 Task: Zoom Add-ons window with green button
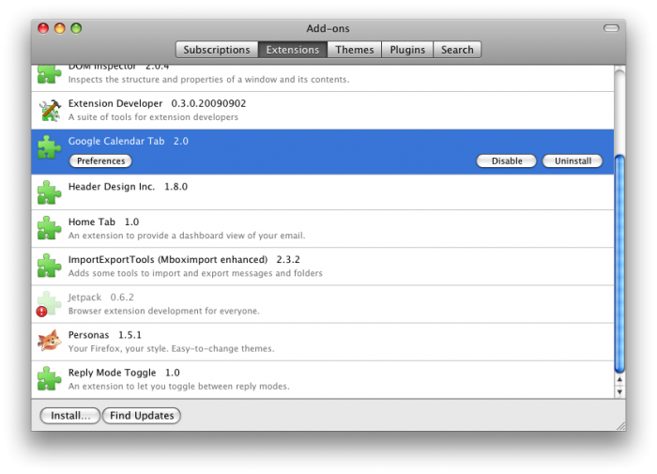click(76, 28)
